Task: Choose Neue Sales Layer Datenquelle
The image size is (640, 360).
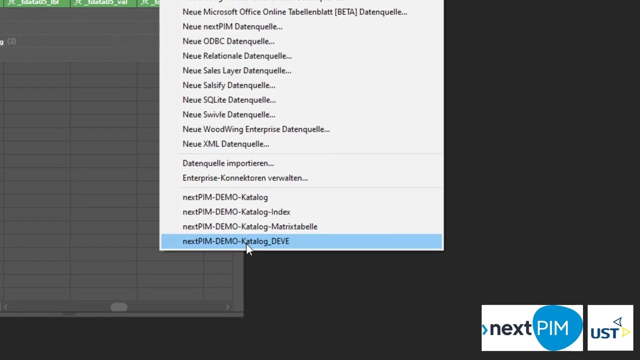Action: [301, 70]
